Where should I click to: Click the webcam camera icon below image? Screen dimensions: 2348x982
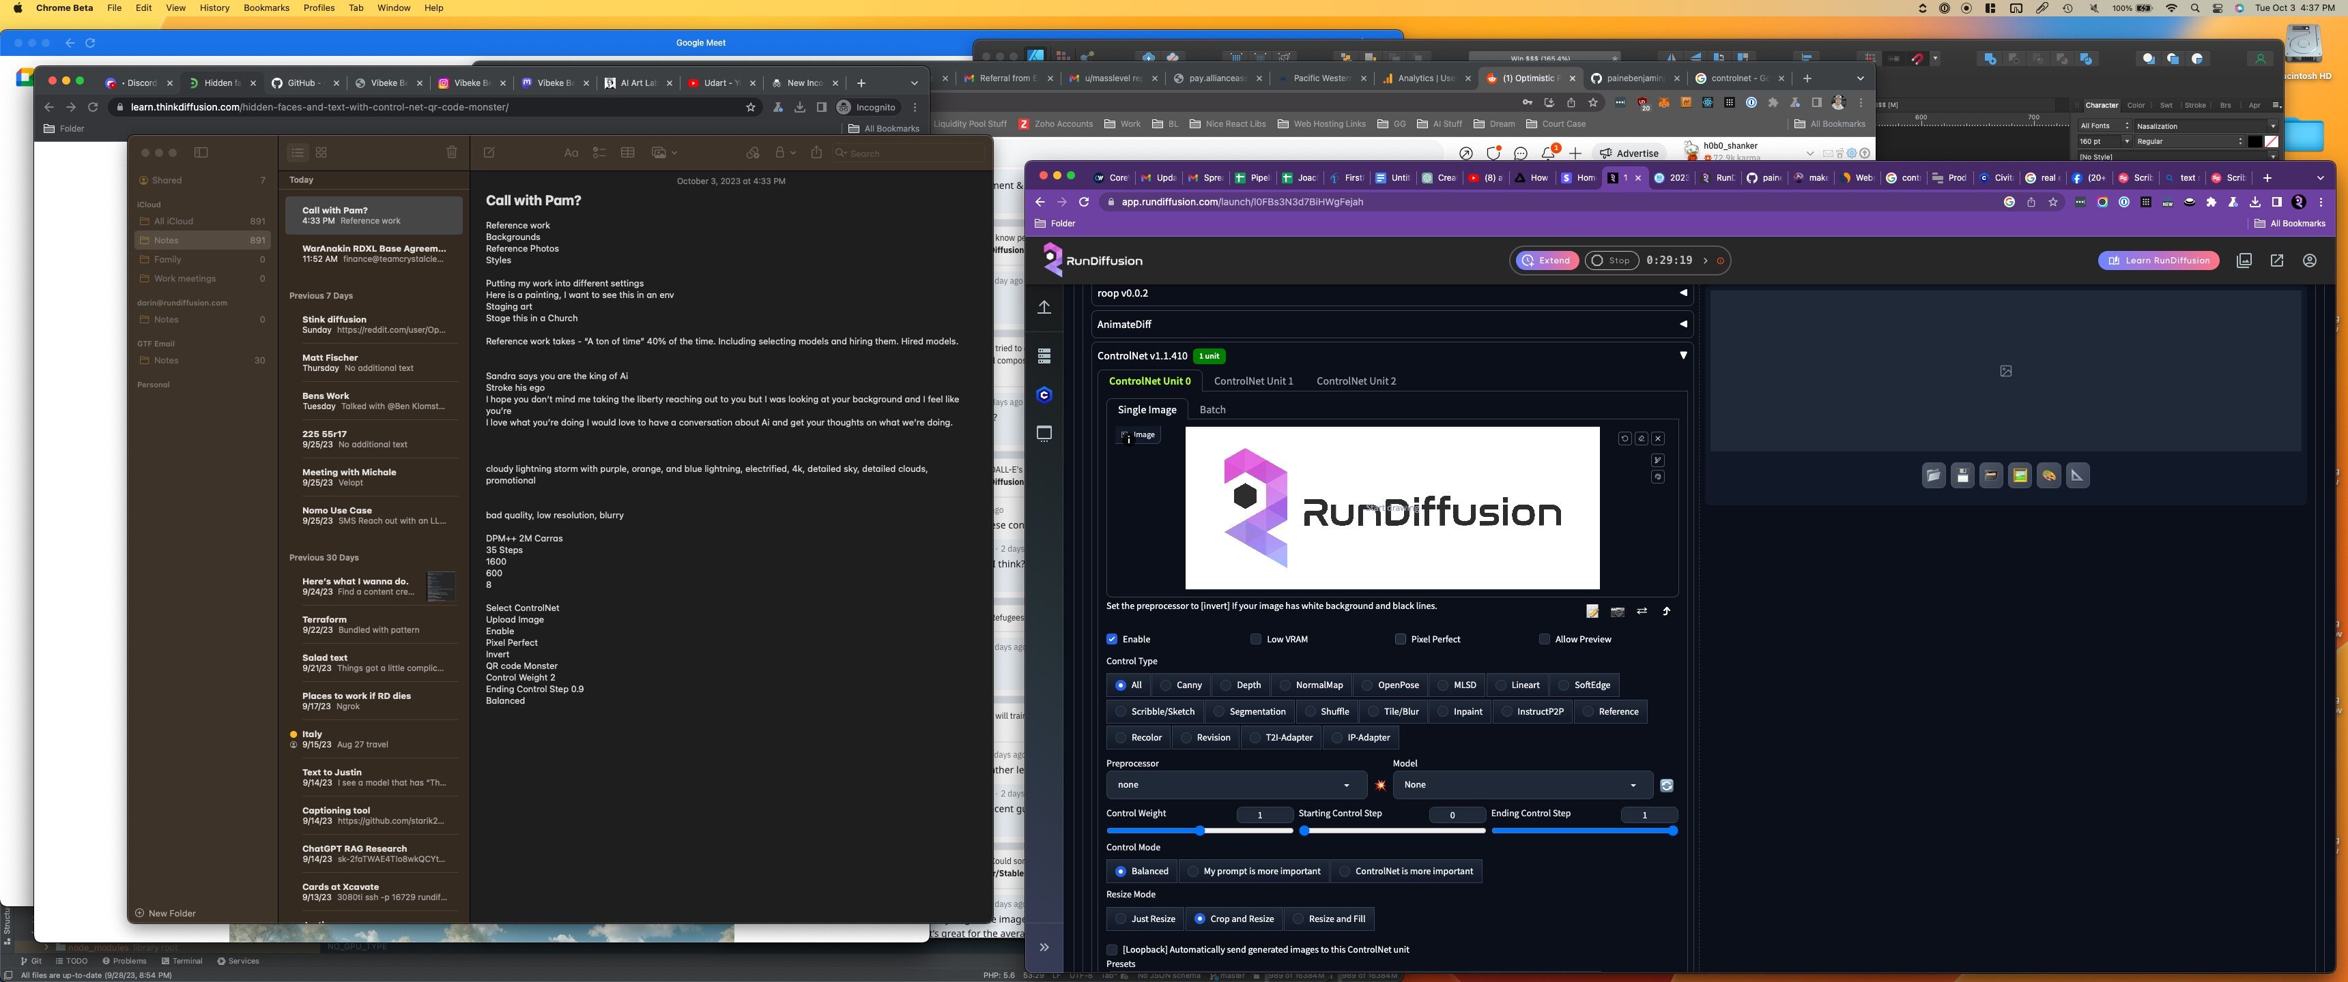1617,611
